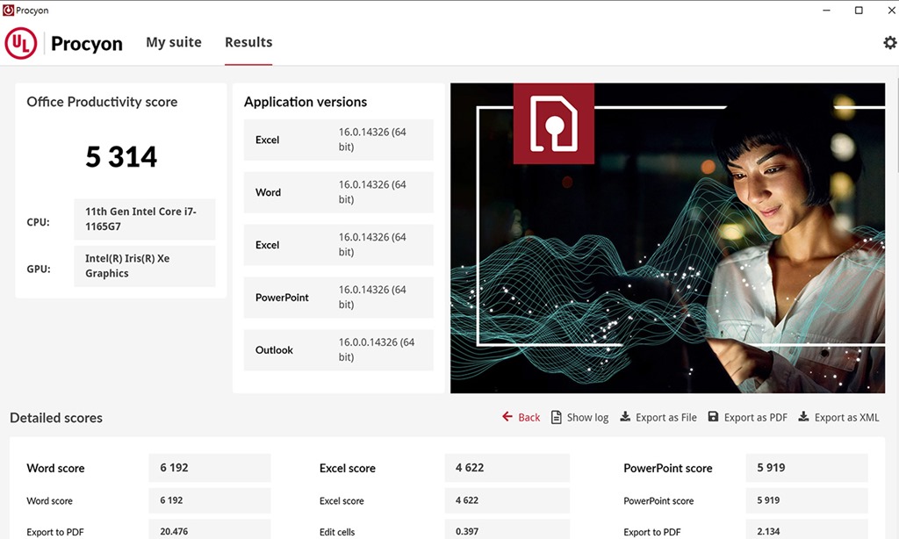This screenshot has height=539, width=899.
Task: Click the Export as XML download icon
Action: coord(803,417)
